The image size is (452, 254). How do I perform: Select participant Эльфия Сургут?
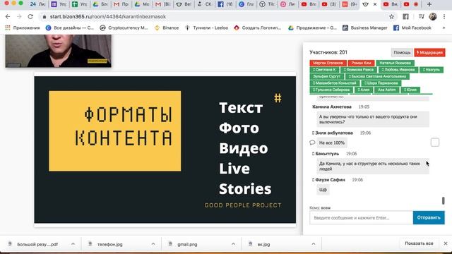pos(326,76)
